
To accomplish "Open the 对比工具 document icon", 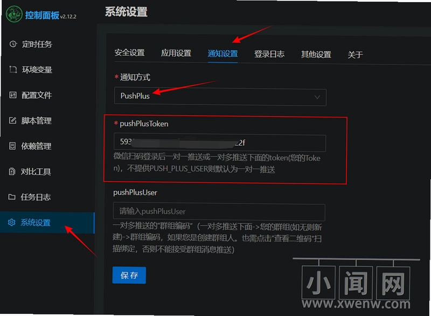I will click(x=12, y=171).
